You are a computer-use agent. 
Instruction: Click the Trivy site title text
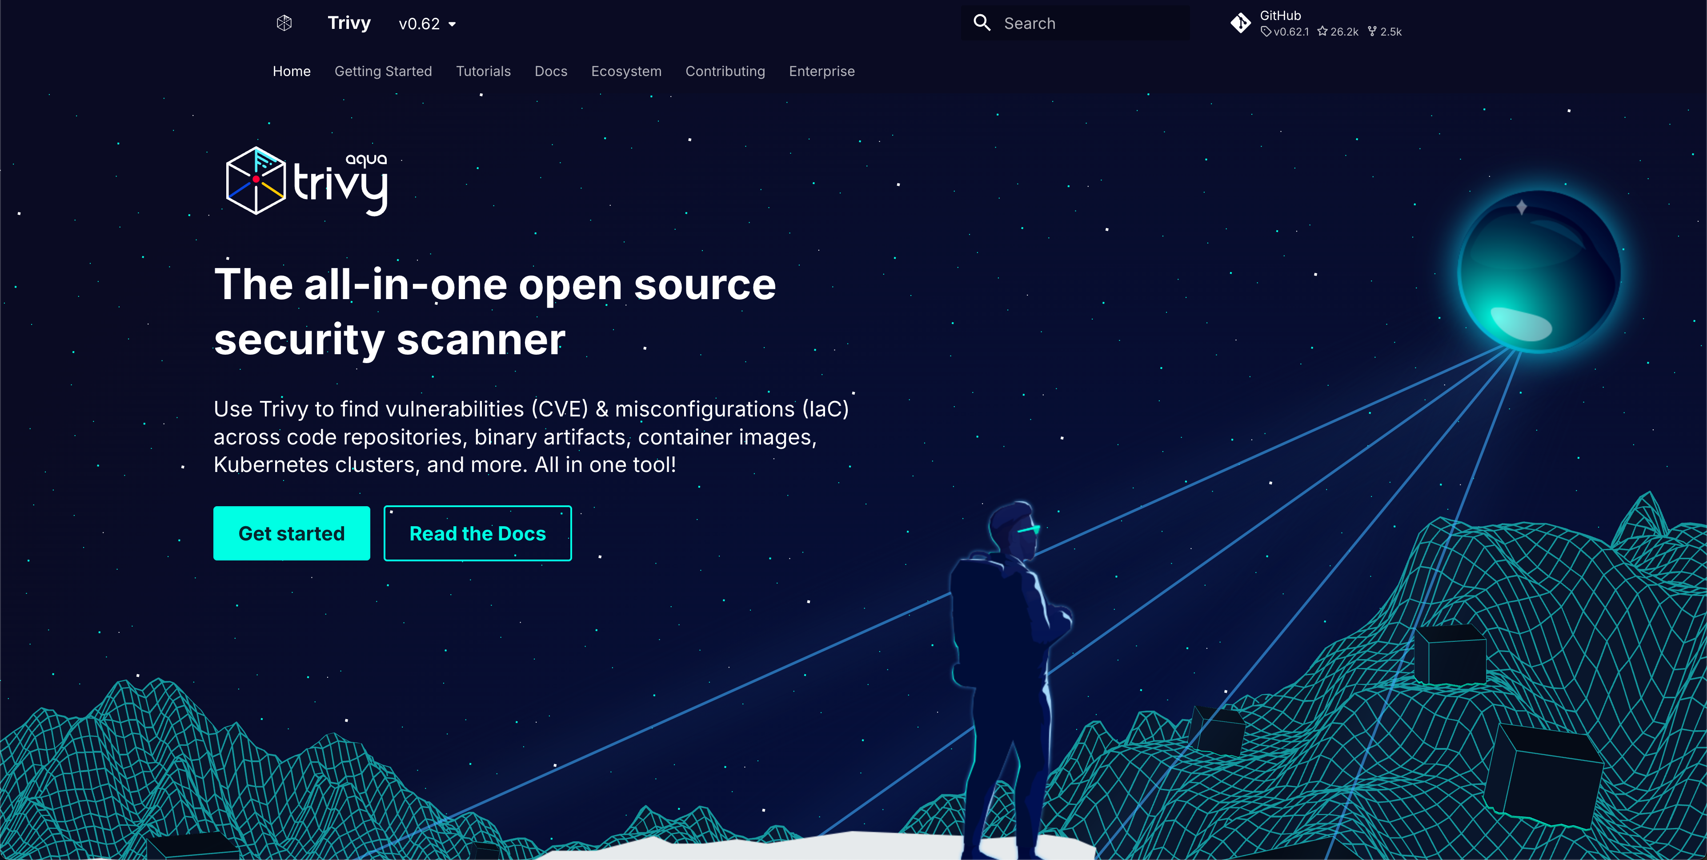[x=349, y=23]
